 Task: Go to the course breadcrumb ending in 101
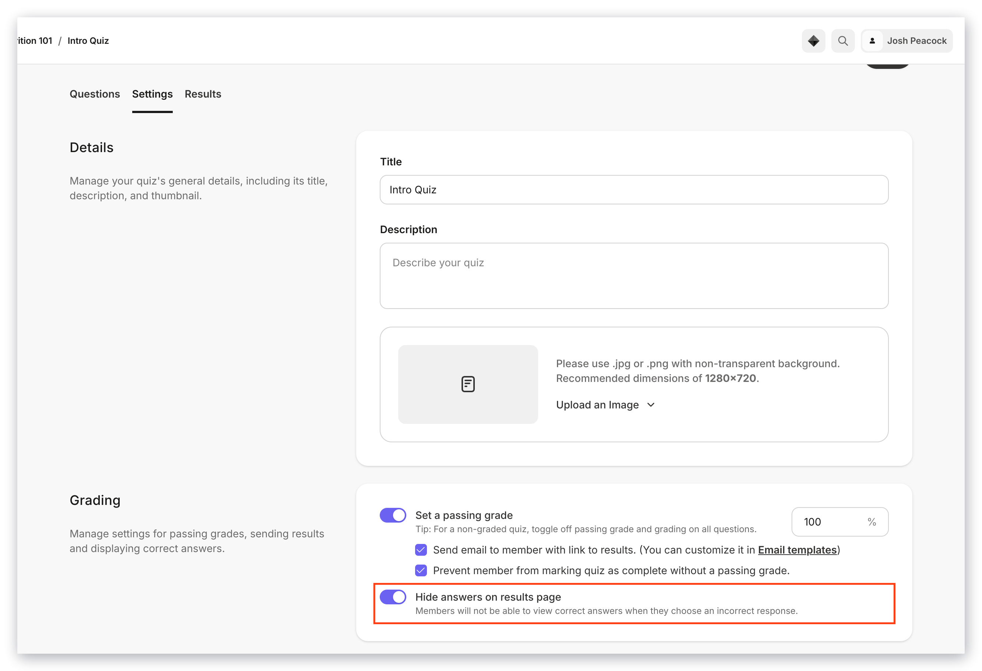35,41
